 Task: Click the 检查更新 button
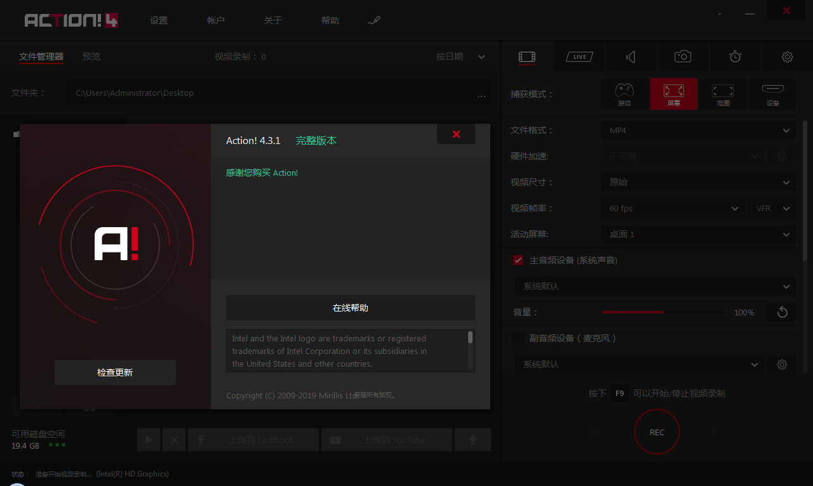(x=115, y=372)
